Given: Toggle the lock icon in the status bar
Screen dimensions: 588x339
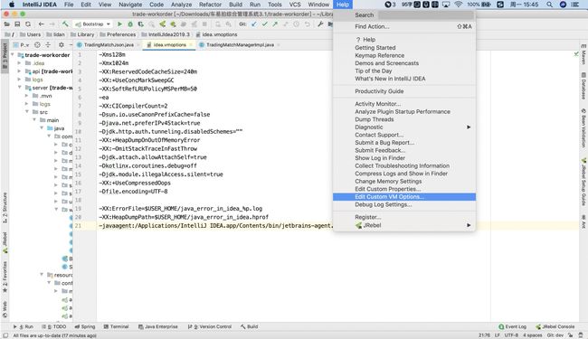Looking at the screenshot, I should [571, 335].
